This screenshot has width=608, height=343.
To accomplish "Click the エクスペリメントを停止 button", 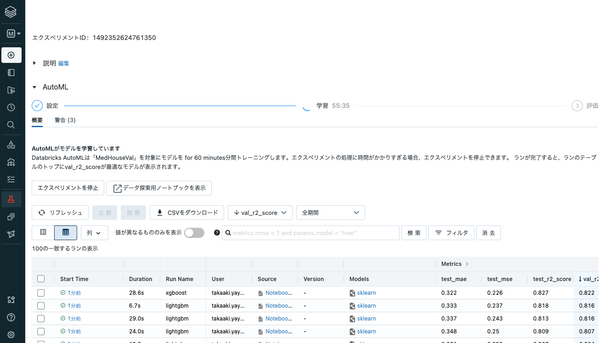I will click(68, 188).
